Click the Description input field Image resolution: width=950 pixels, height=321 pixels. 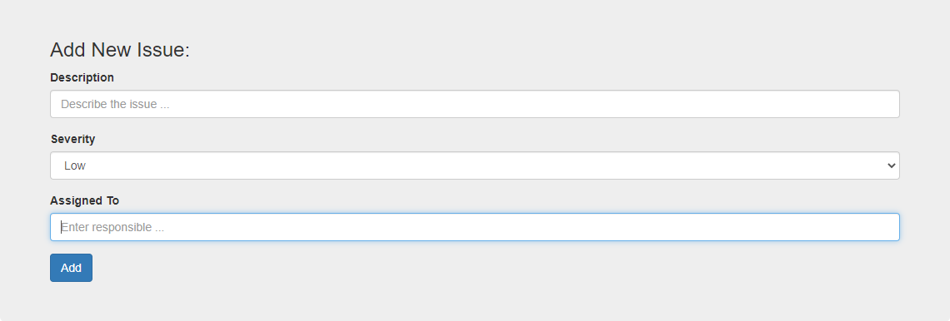474,104
